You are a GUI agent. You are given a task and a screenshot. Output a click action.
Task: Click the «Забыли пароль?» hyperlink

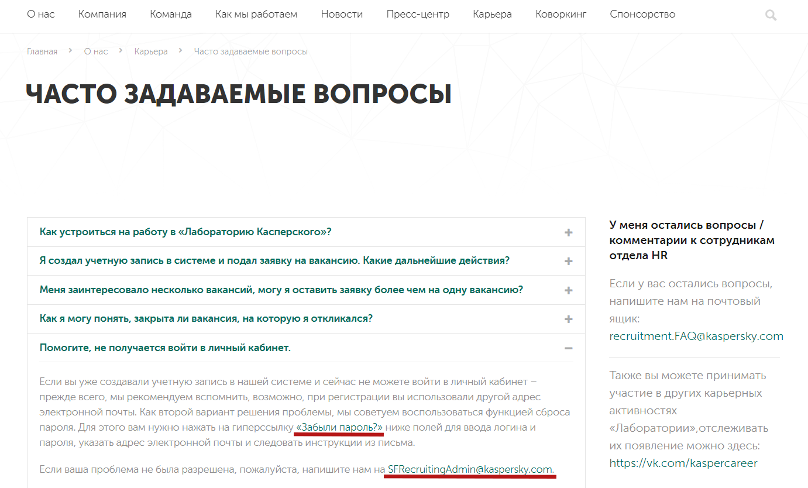(x=339, y=428)
